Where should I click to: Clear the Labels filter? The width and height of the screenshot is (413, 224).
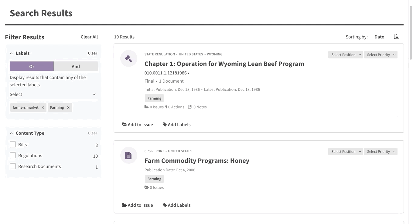pos(93,53)
